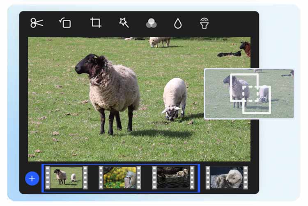
Task: Click the rotate icon
Action: [65, 23]
